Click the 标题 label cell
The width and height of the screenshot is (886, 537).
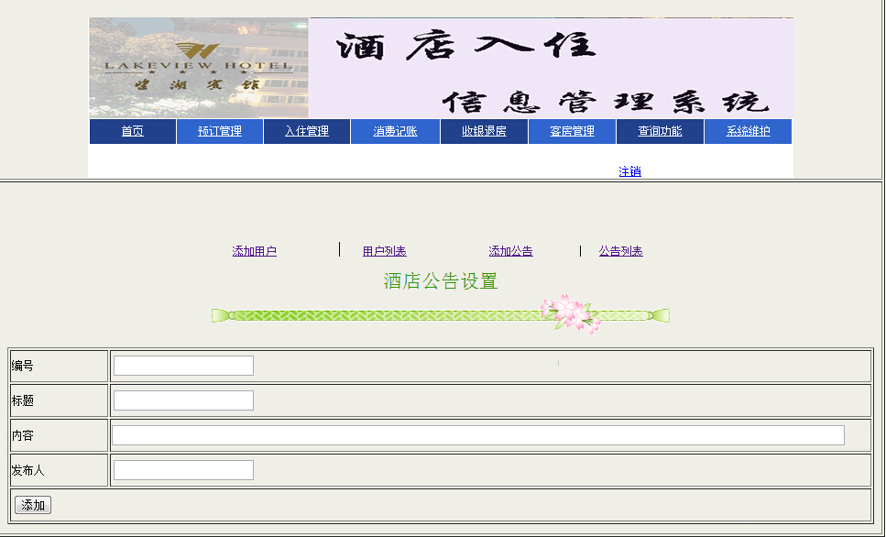click(x=59, y=400)
